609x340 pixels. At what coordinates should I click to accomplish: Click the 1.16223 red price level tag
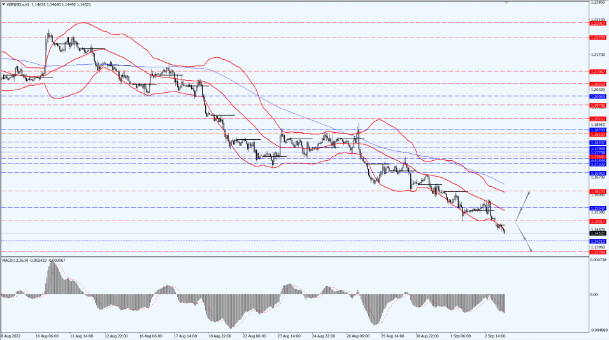tap(598, 191)
